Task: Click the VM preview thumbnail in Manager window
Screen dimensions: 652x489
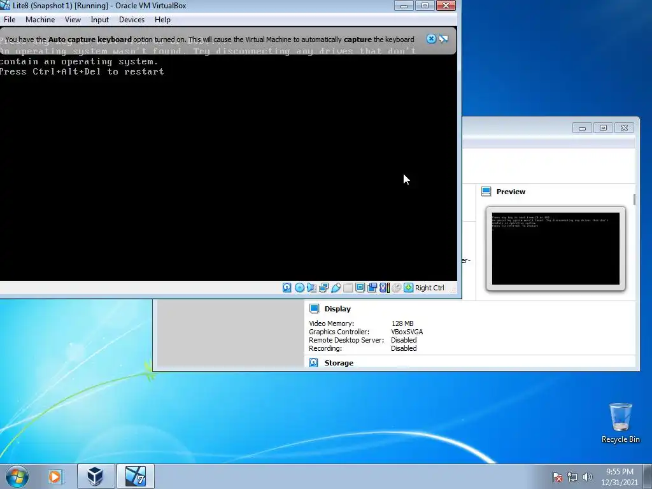Action: 555,249
